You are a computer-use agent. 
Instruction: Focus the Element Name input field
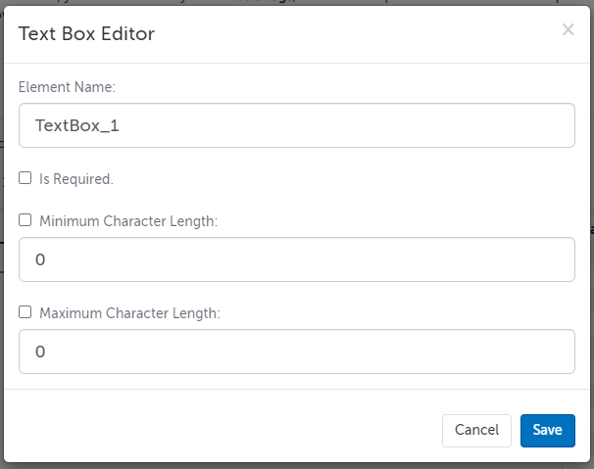tap(296, 125)
